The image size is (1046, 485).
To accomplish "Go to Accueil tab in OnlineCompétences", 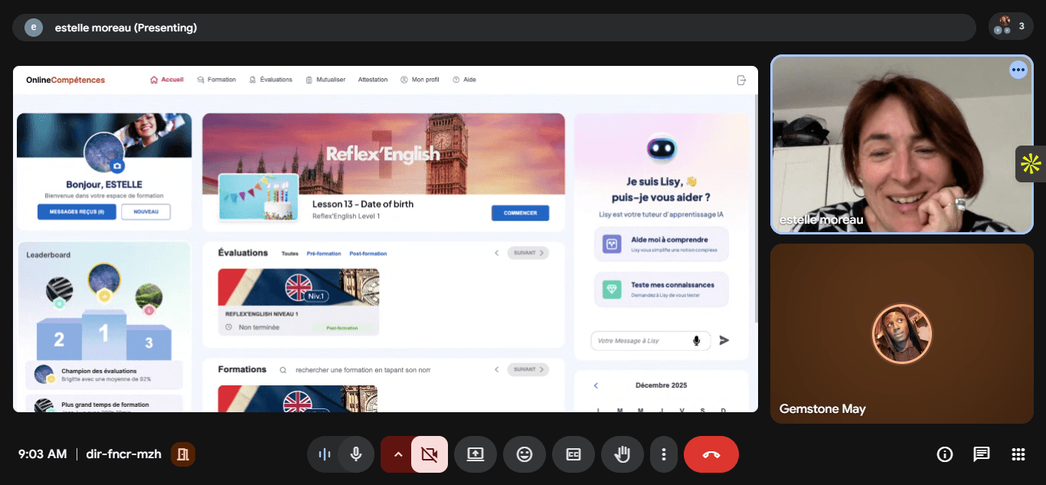I will pyautogui.click(x=167, y=80).
